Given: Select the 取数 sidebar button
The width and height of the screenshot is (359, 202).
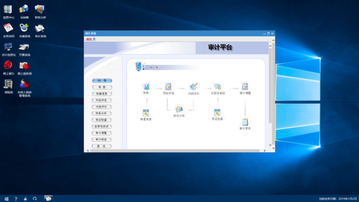Looking at the screenshot, I should tap(102, 87).
